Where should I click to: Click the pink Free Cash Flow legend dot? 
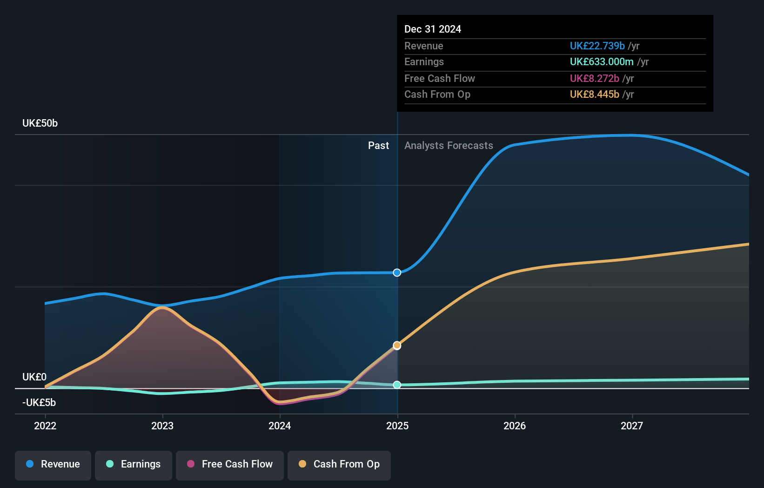(x=190, y=464)
